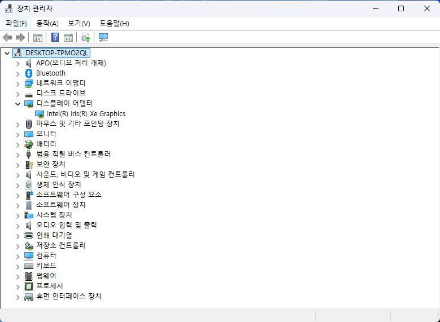The height and width of the screenshot is (322, 440).
Task: Click the update device driver toolbar icon
Action: 86,37
